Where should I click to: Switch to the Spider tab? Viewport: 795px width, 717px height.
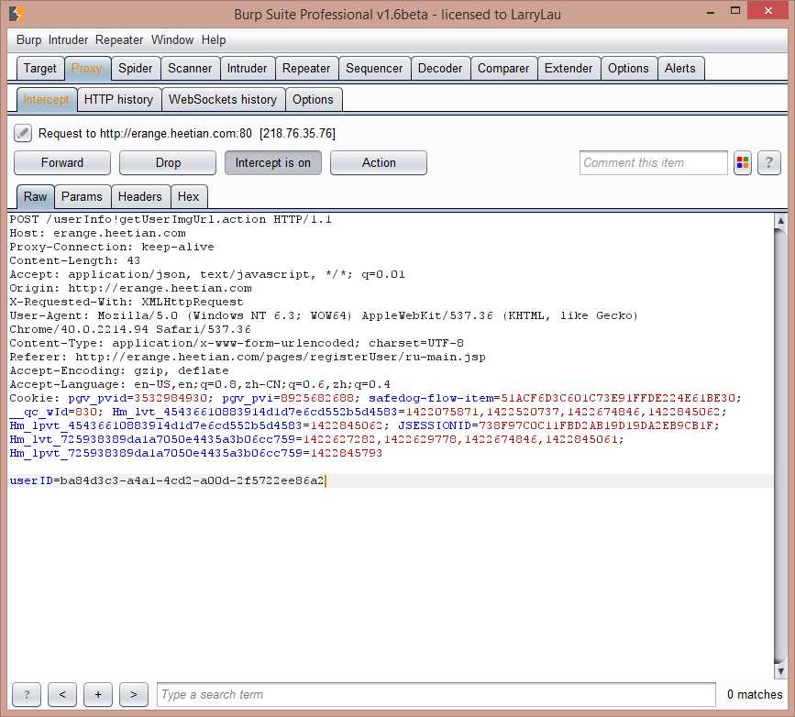pos(136,69)
